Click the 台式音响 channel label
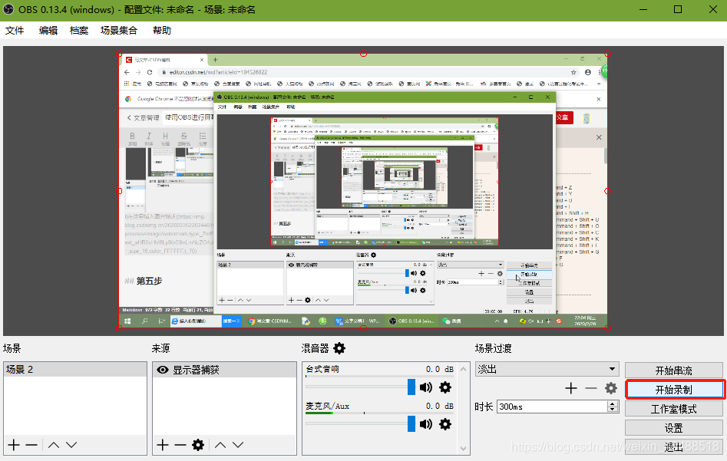The height and width of the screenshot is (461, 727). pyautogui.click(x=322, y=369)
